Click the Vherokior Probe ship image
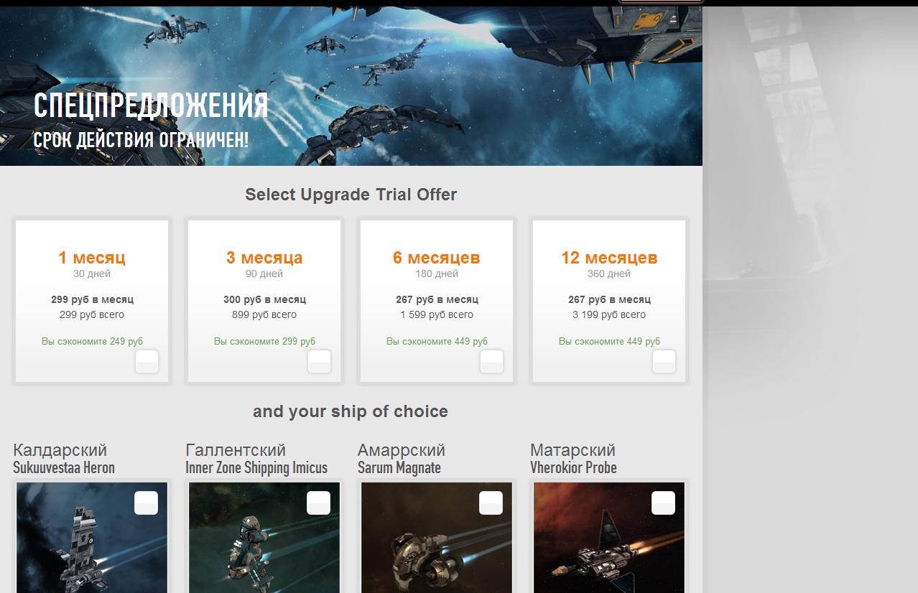The width and height of the screenshot is (918, 593). click(609, 538)
